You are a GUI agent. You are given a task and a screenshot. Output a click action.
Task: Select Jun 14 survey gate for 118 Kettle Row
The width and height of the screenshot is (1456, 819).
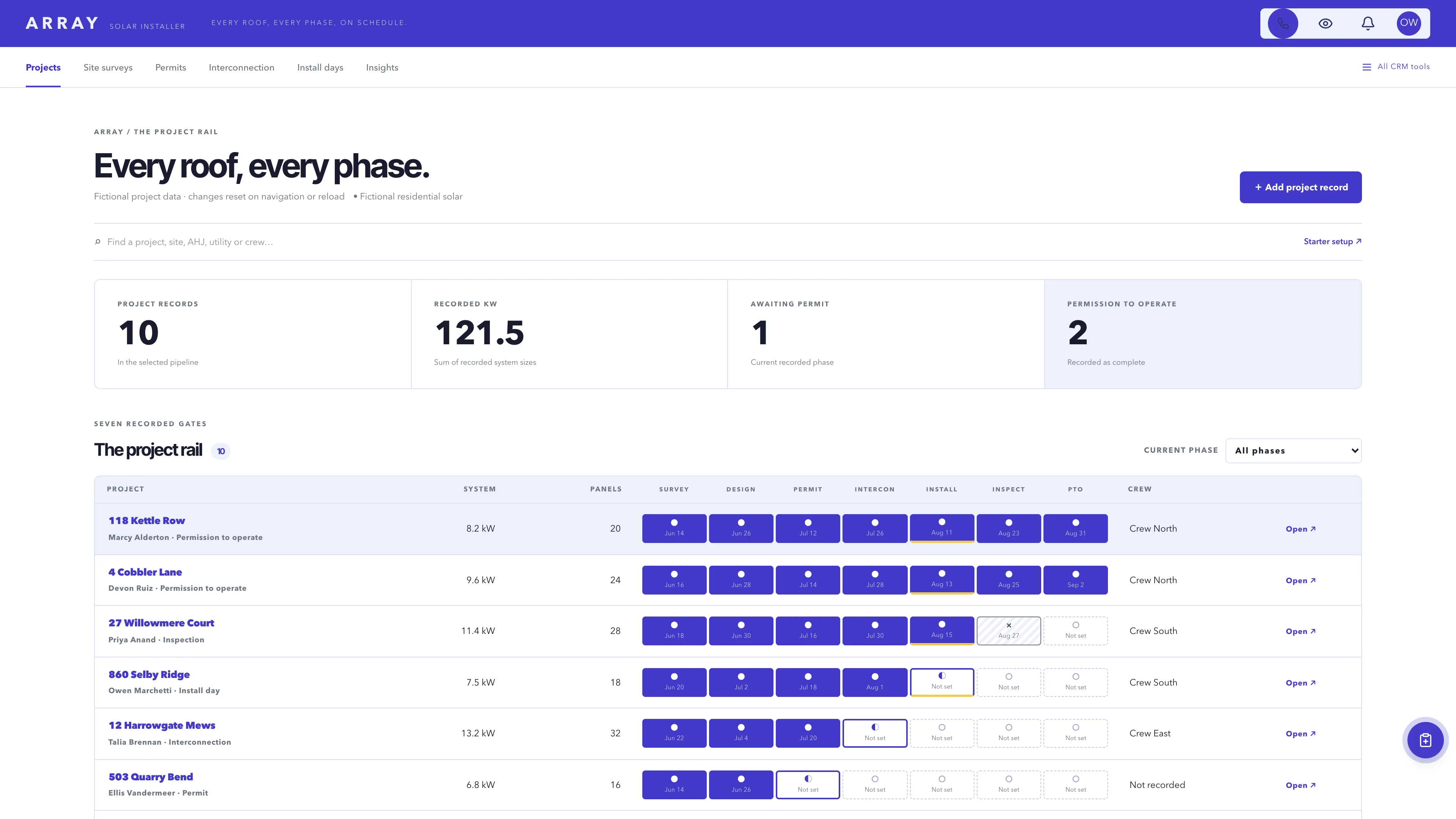coord(674,529)
